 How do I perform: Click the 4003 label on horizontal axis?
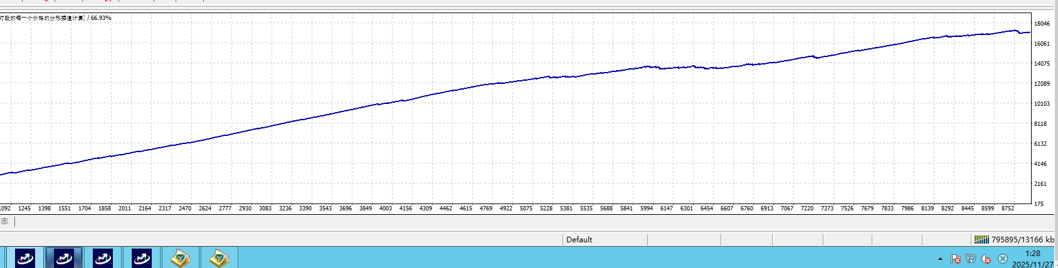386,209
